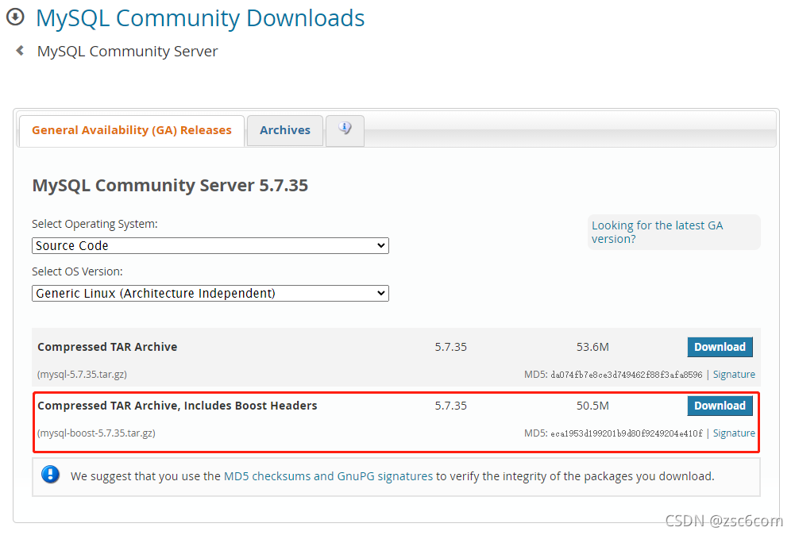Select General Availability (GA) Releases tab
The width and height of the screenshot is (795, 535).
coord(132,130)
